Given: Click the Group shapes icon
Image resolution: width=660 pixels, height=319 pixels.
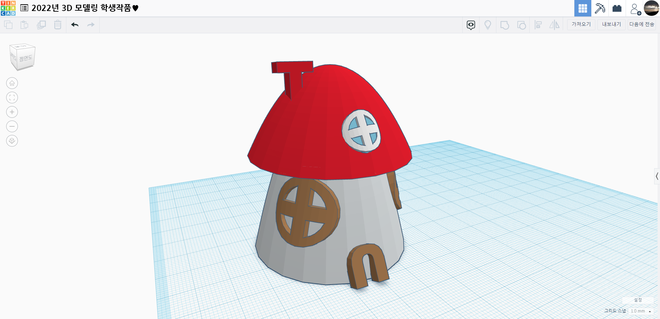Looking at the screenshot, I should coord(505,25).
